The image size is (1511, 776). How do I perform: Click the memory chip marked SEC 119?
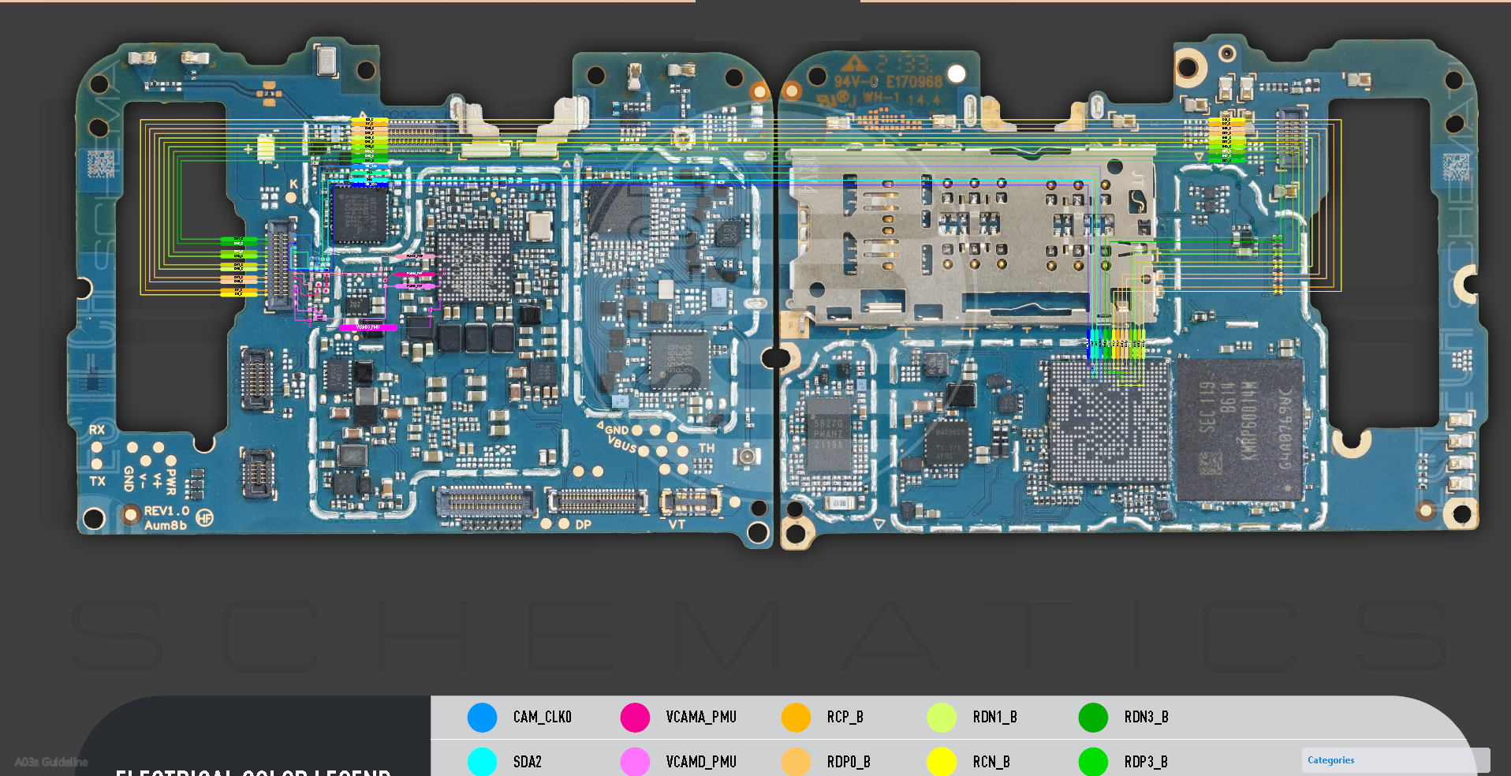click(1239, 430)
